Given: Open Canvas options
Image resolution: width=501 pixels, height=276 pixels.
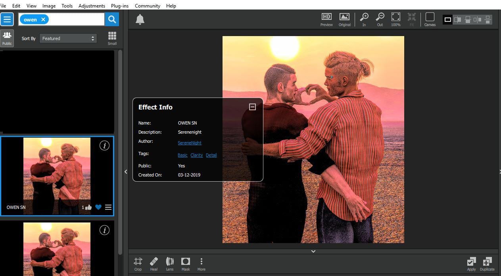Looking at the screenshot, I should (430, 19).
